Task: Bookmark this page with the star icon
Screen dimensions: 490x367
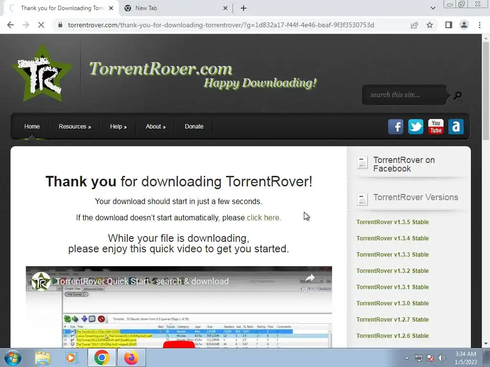Action: [430, 25]
